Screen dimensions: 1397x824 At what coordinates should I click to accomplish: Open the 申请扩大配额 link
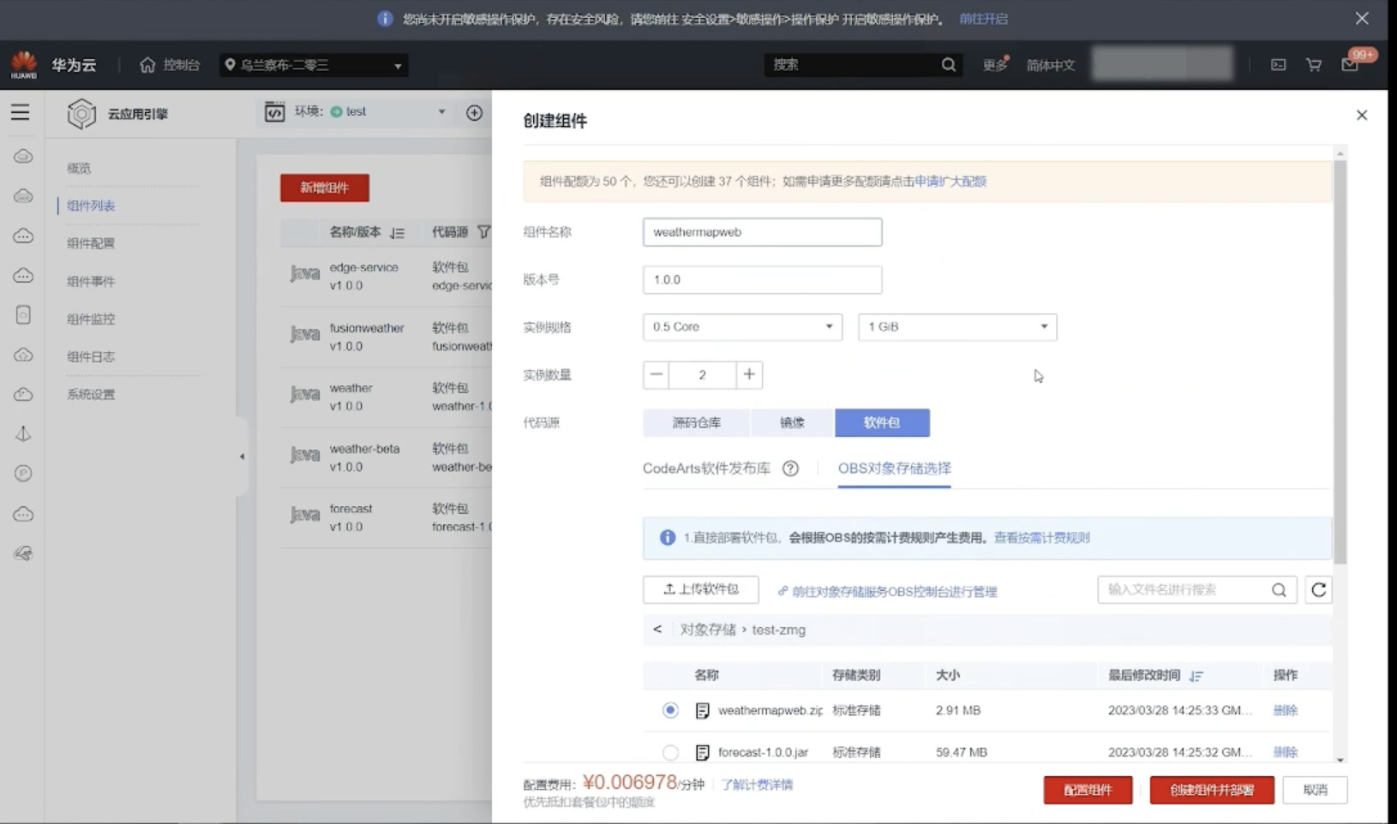[950, 182]
